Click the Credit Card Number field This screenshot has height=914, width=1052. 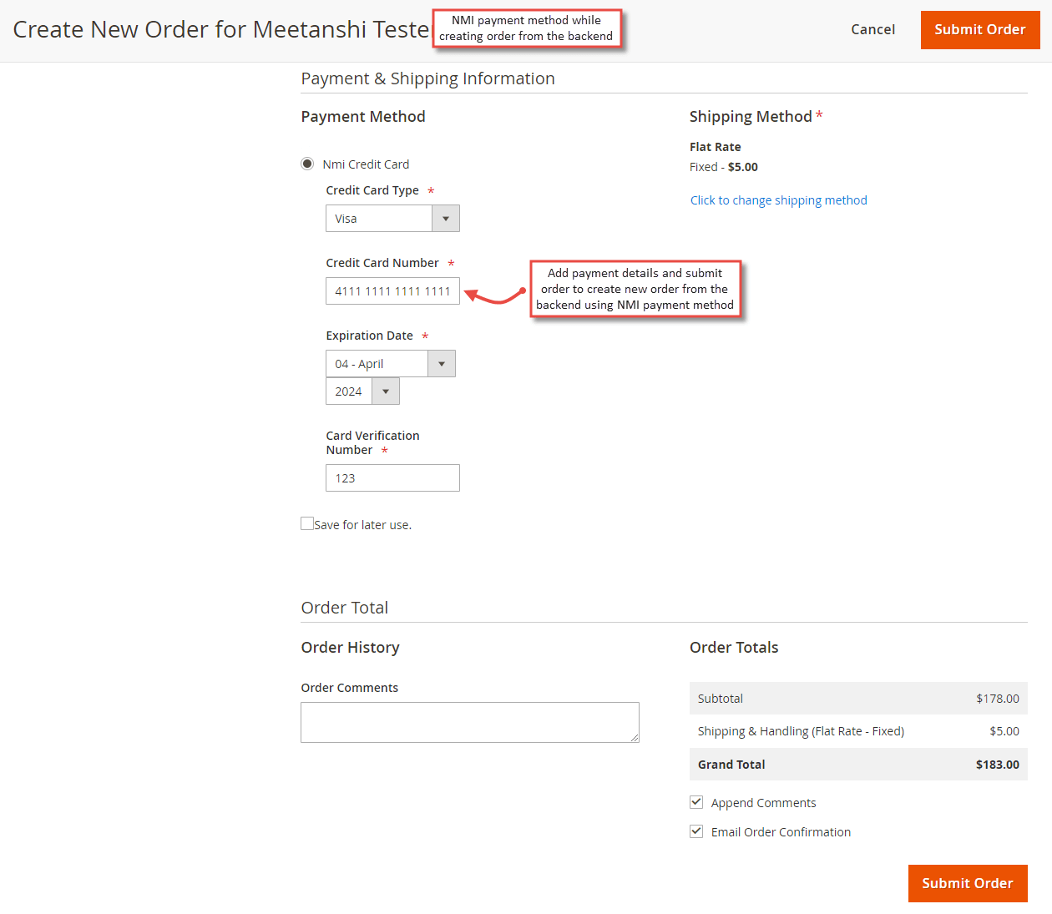(x=392, y=290)
